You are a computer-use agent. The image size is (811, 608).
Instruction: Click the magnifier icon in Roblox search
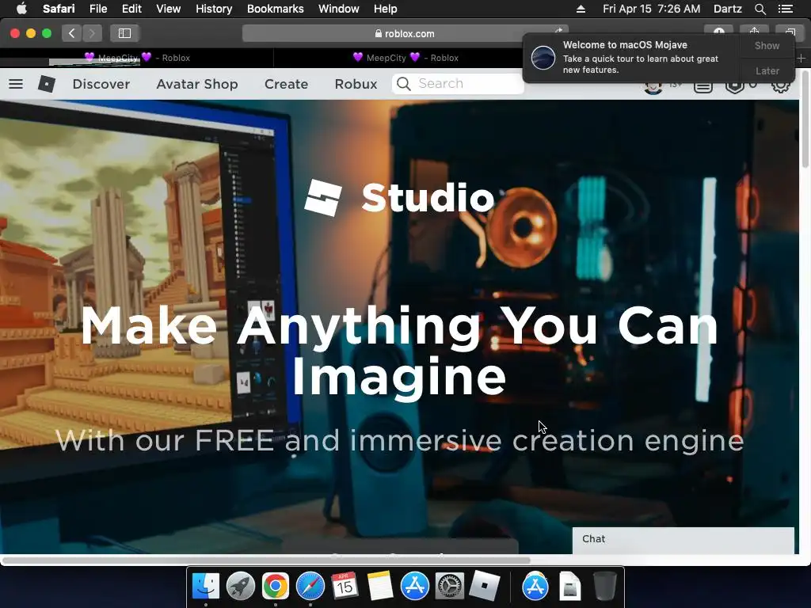click(x=403, y=84)
